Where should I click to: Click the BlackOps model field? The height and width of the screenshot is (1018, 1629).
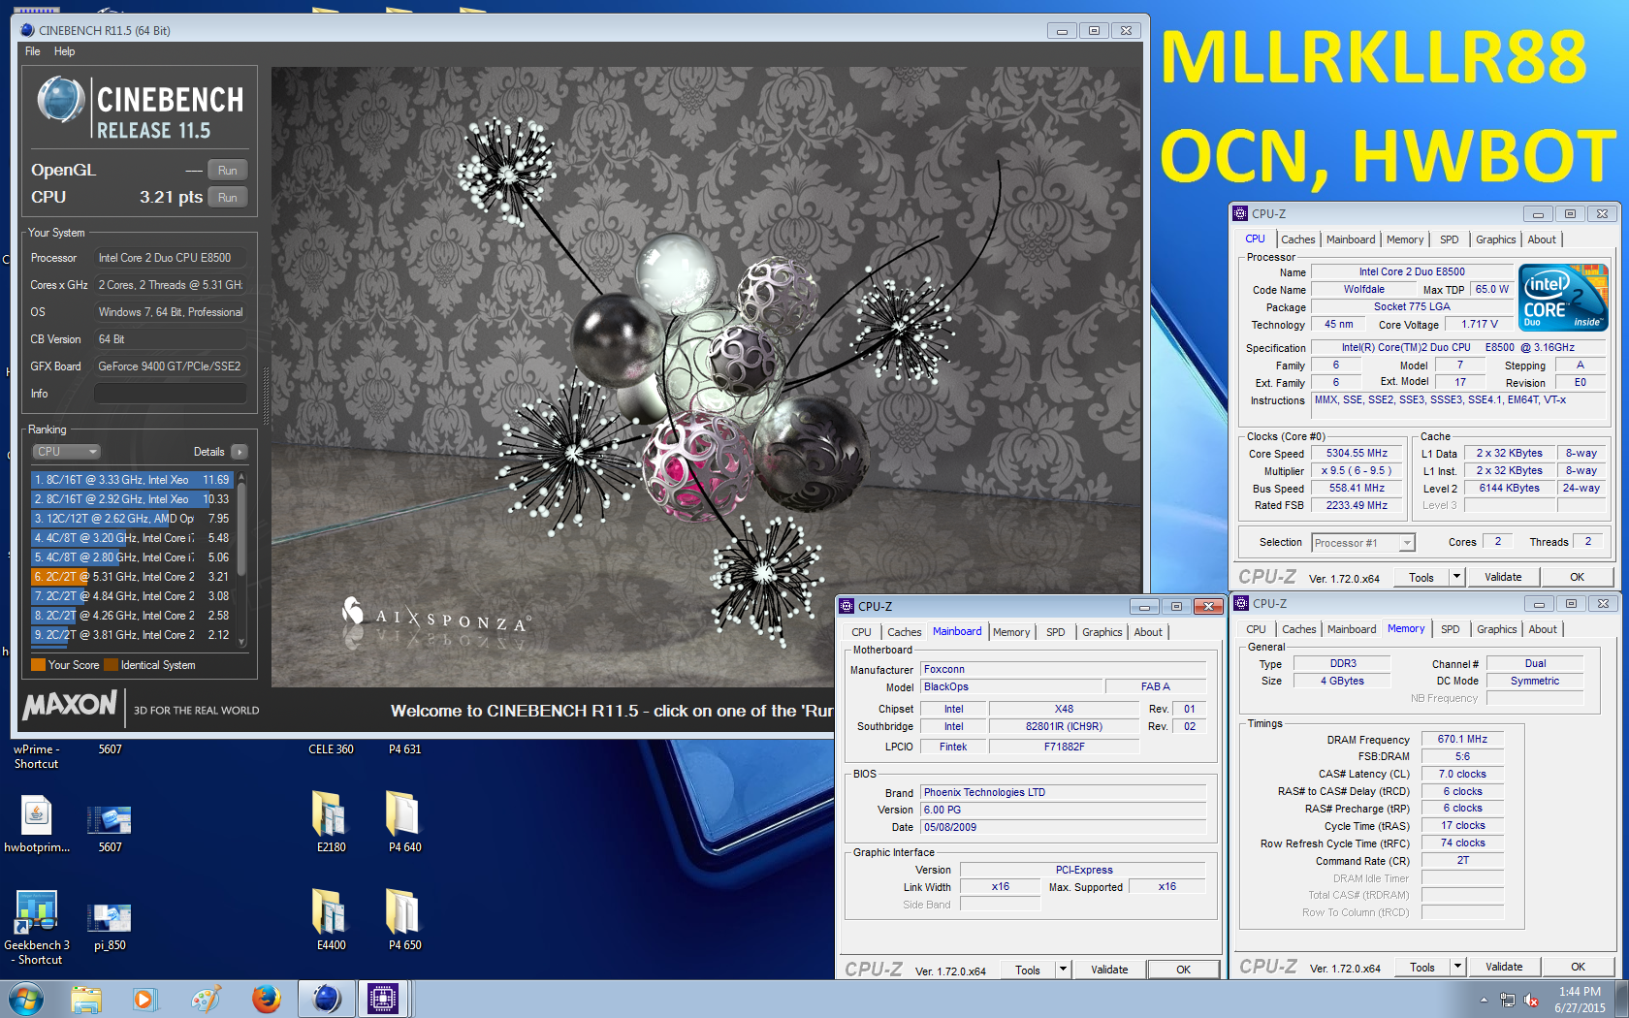1011,686
